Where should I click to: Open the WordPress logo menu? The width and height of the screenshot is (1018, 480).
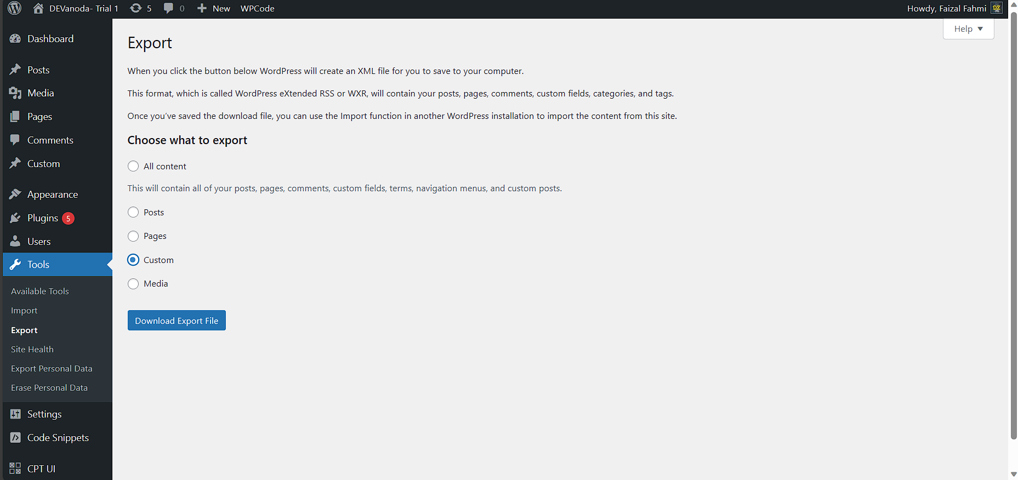click(x=15, y=8)
